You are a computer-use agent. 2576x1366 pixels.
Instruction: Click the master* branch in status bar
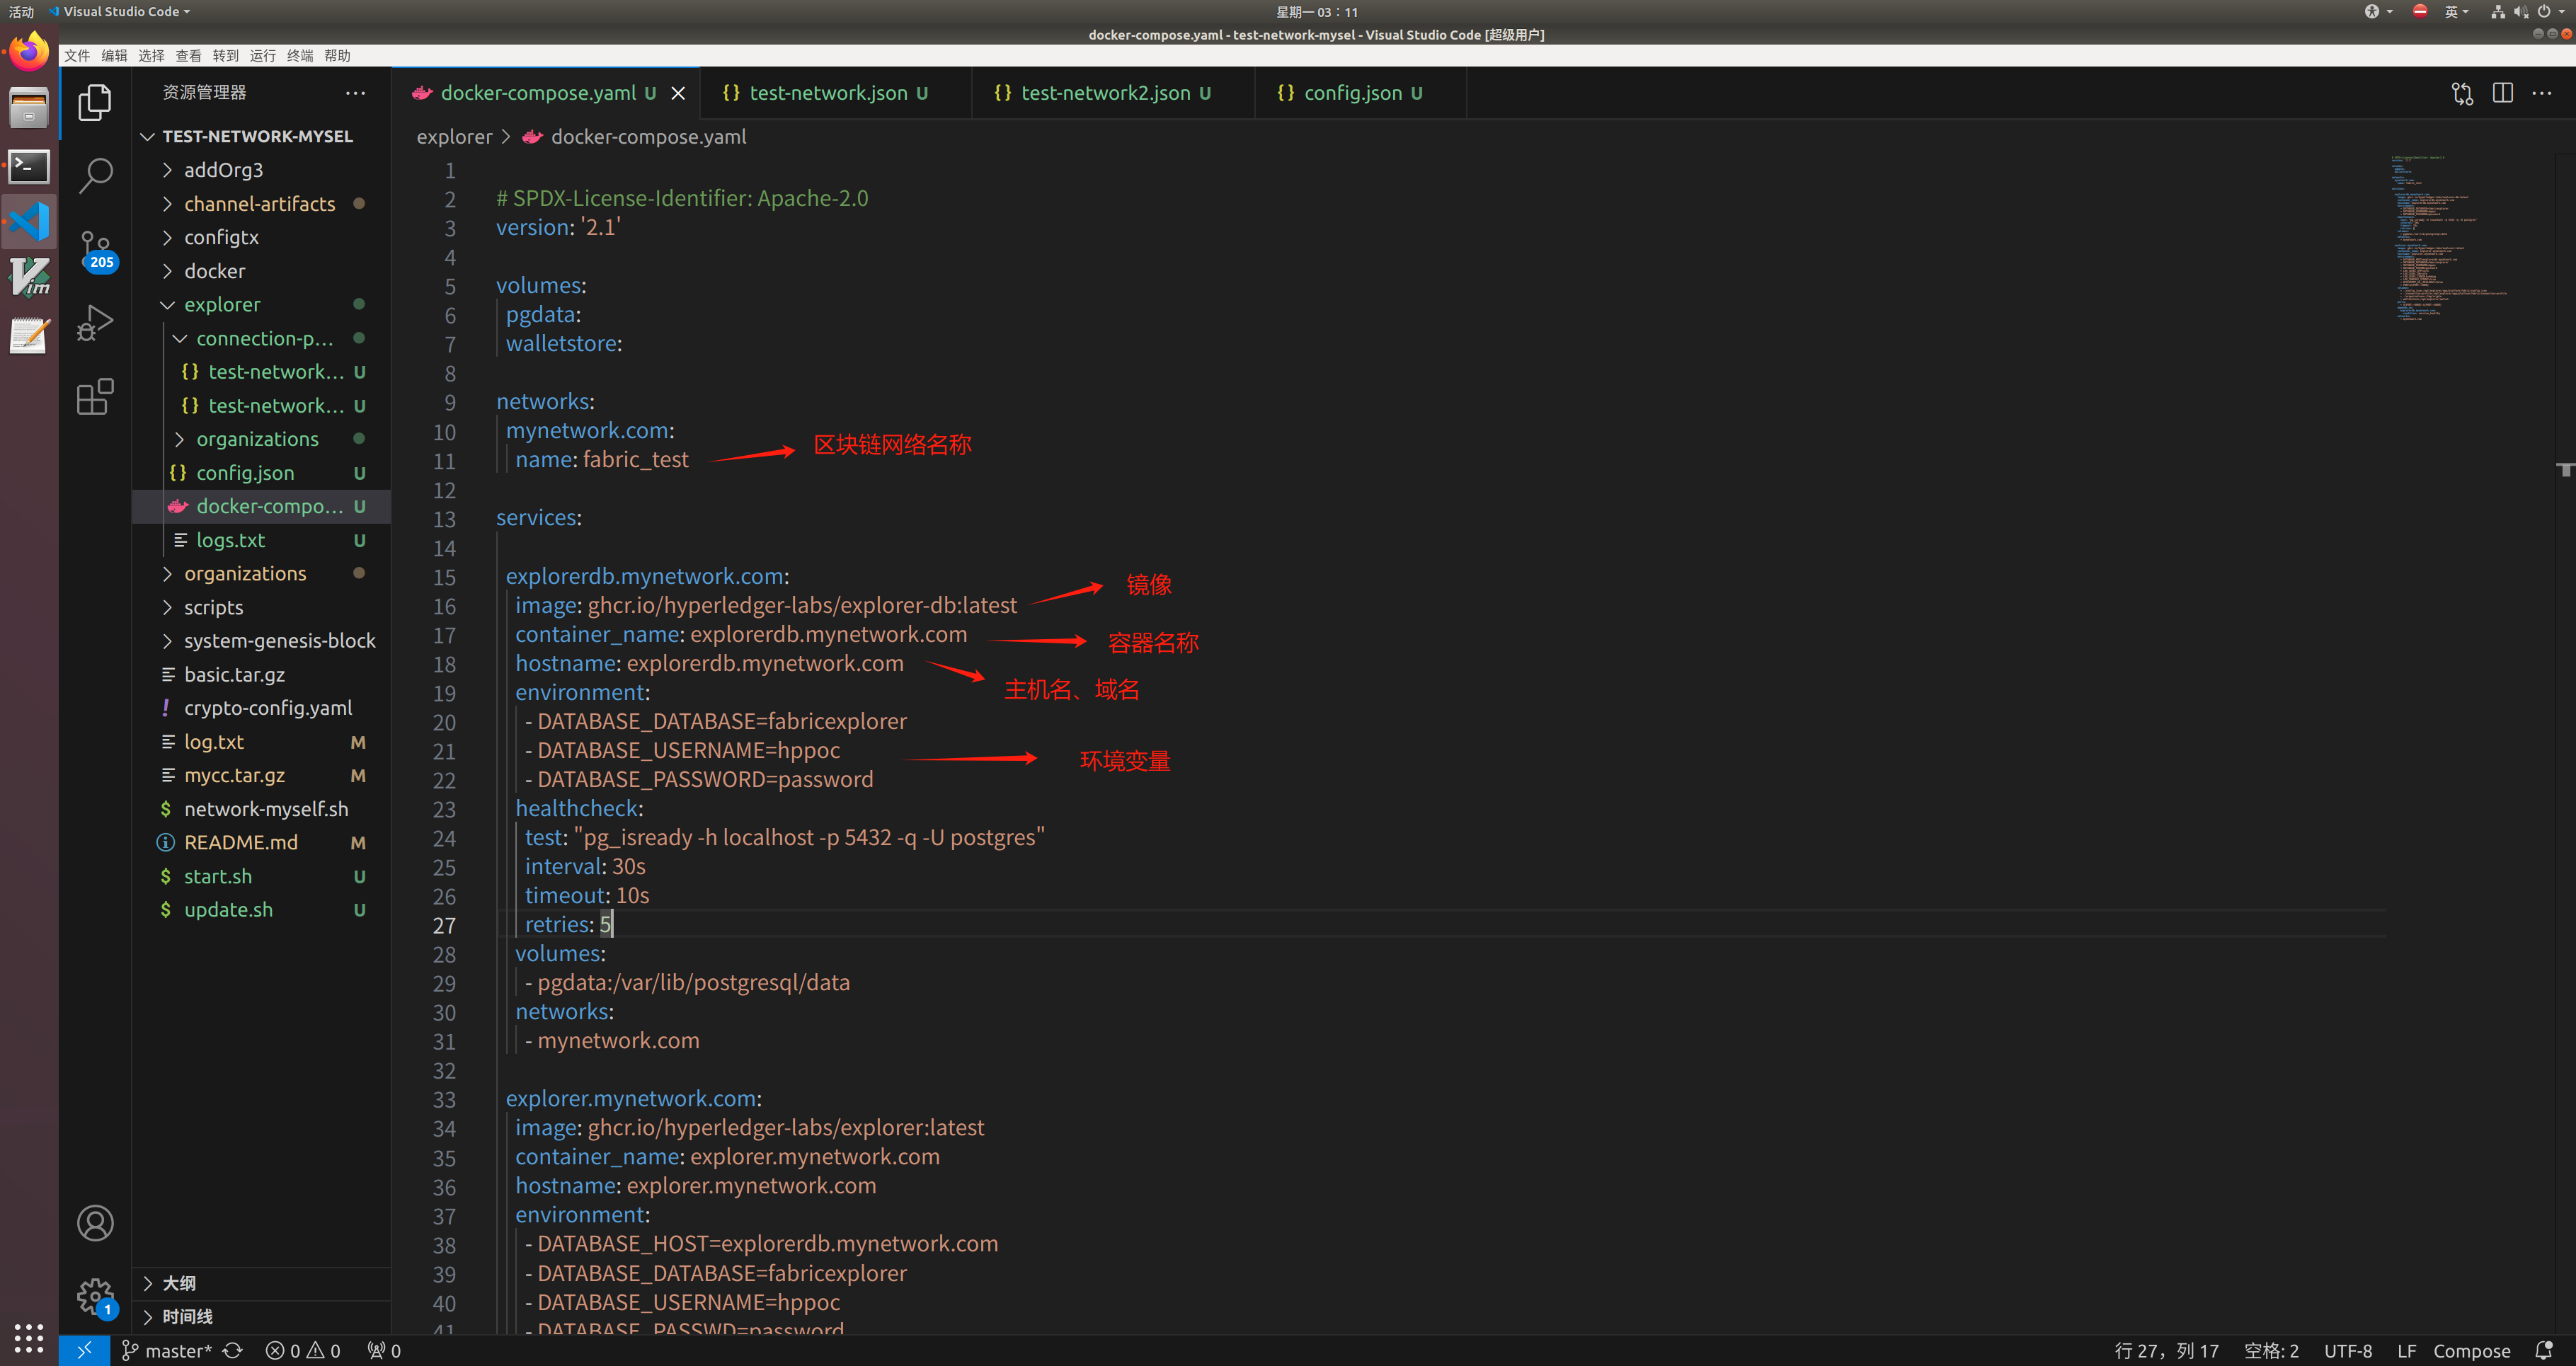click(x=167, y=1350)
